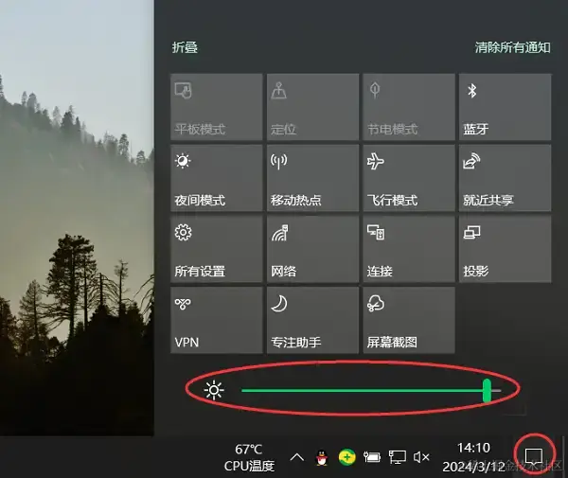
Task: Click 清除所有通知 to clear all notifications
Action: point(512,47)
